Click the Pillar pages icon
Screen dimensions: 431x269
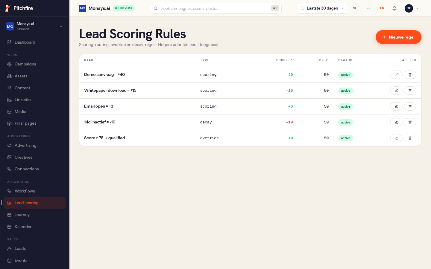9,123
